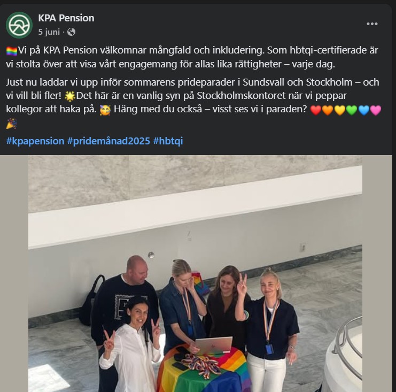Open the KPA Pension profile avatar logo
This screenshot has height=392, width=396.
coord(19,25)
